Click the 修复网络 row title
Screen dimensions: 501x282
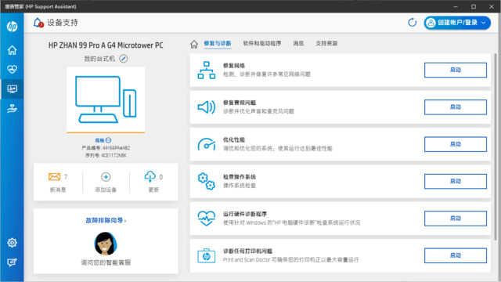coord(234,66)
